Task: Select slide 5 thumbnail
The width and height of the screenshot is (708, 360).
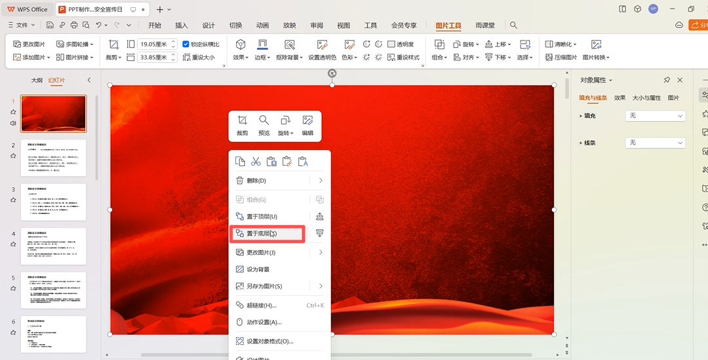Action: (x=53, y=290)
